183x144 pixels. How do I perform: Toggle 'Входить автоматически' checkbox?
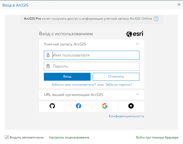pyautogui.click(x=7, y=137)
